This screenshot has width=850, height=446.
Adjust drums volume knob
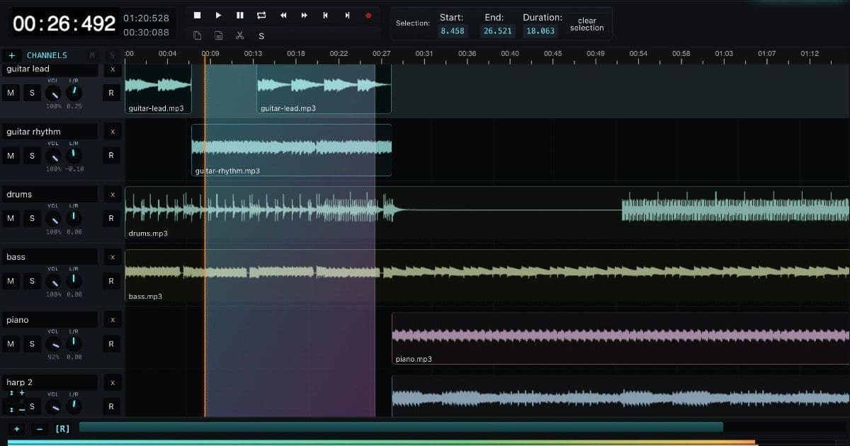coord(53,219)
